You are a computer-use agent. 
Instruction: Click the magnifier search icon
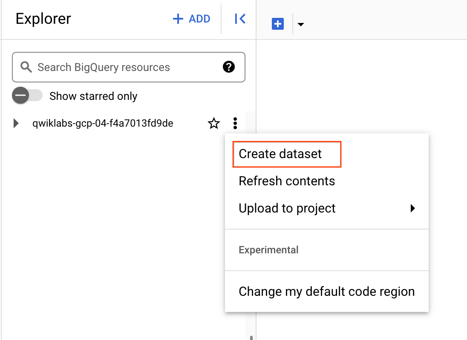click(26, 67)
